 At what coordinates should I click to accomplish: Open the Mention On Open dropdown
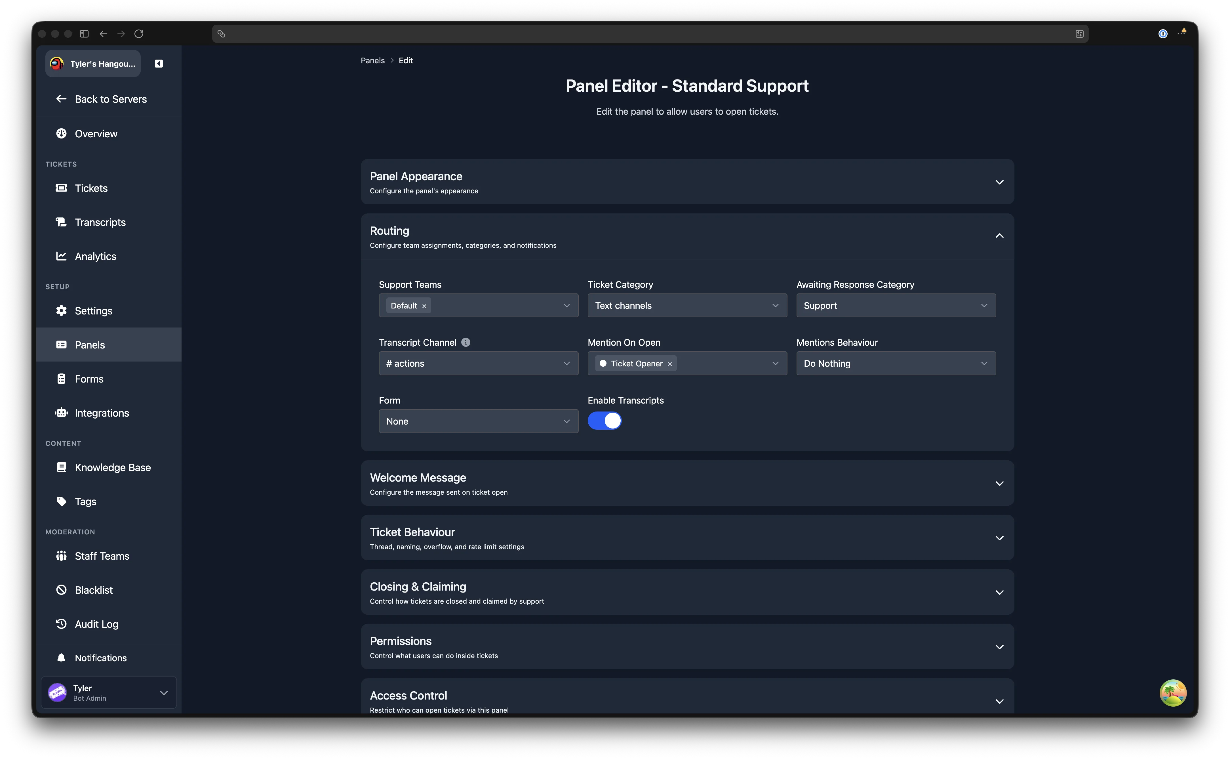tap(687, 364)
